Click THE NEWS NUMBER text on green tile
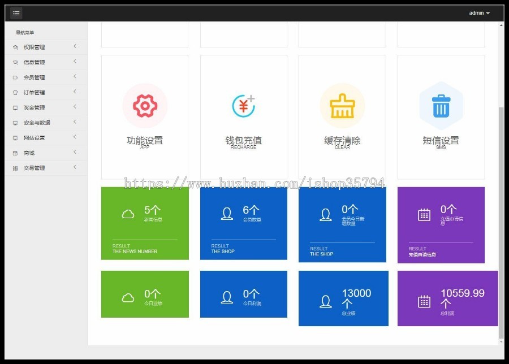This screenshot has height=364, width=509. [x=135, y=252]
